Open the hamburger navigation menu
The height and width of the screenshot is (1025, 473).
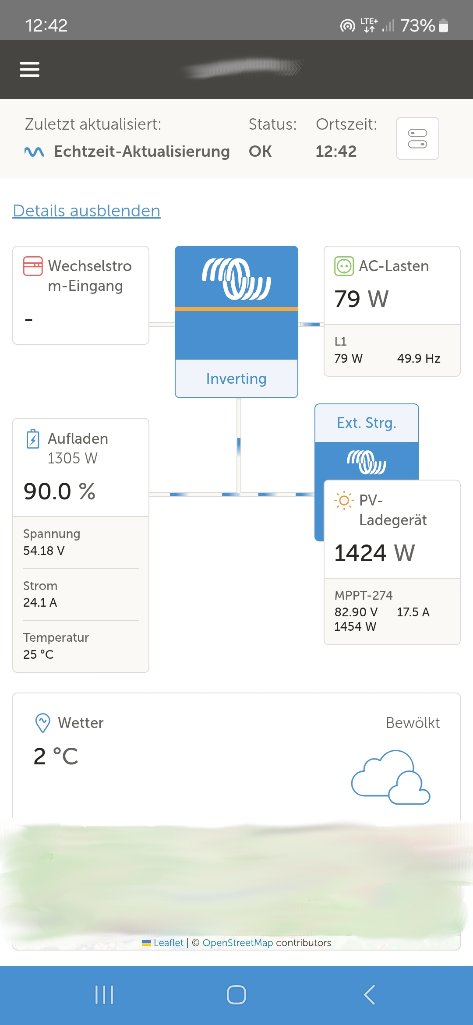pyautogui.click(x=30, y=69)
